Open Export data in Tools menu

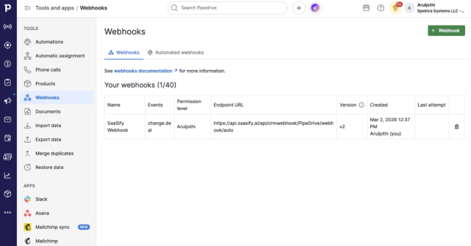click(57, 139)
